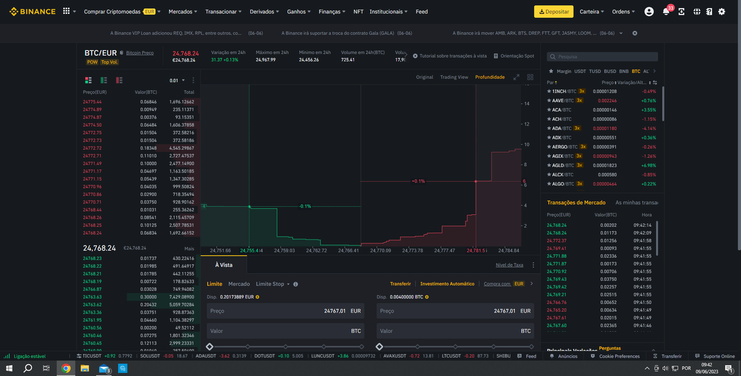
Task: Open Tutorial sobre transações à vista
Action: click(x=449, y=56)
